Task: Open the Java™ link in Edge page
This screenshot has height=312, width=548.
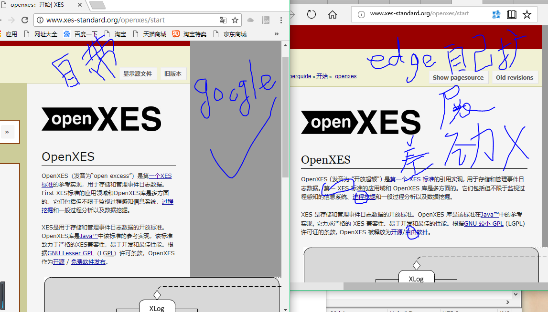Action: [x=490, y=214]
